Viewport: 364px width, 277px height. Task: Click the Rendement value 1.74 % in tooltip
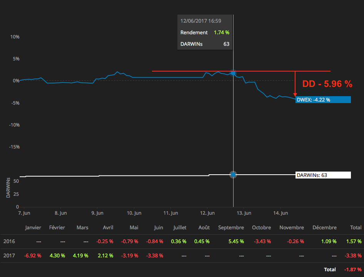(222, 32)
